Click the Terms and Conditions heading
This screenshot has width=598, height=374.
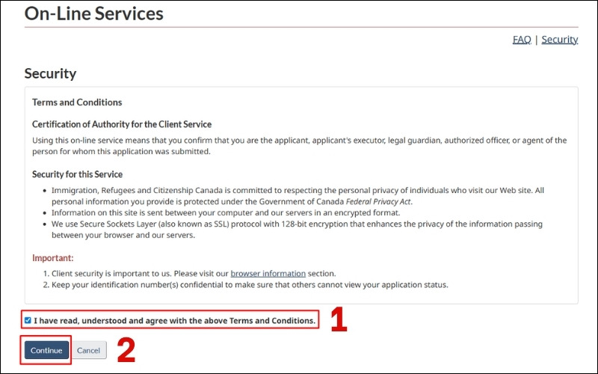[77, 102]
